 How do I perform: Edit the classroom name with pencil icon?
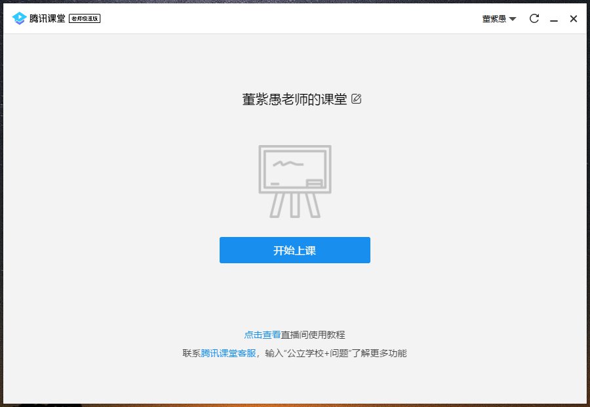coord(357,99)
